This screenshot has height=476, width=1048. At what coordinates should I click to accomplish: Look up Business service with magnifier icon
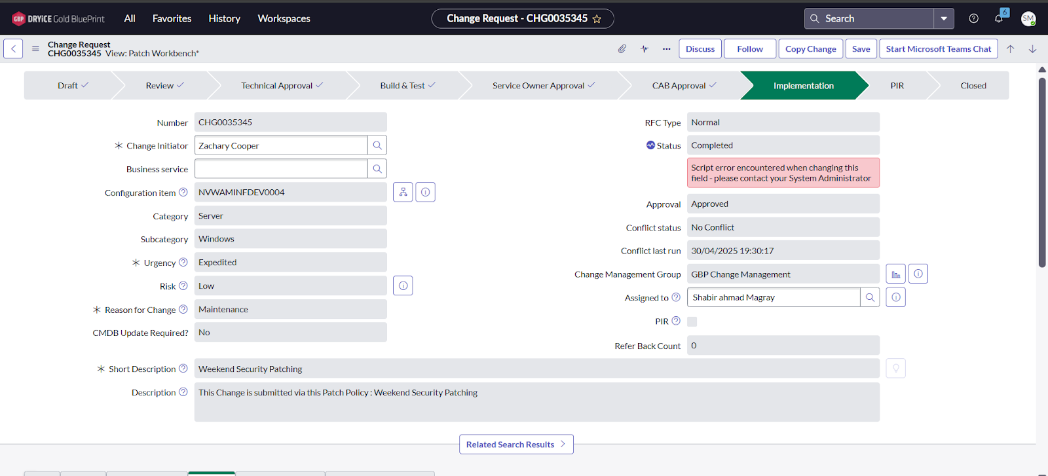point(377,169)
